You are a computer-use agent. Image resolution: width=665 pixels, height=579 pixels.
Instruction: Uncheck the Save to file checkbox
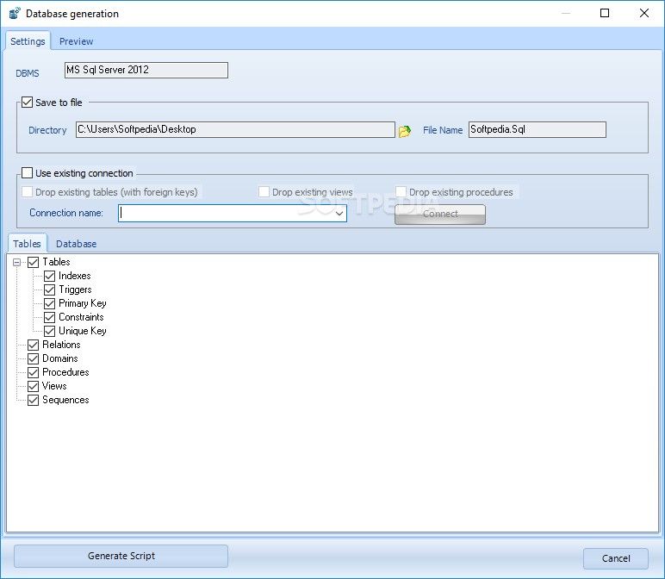click(x=28, y=103)
